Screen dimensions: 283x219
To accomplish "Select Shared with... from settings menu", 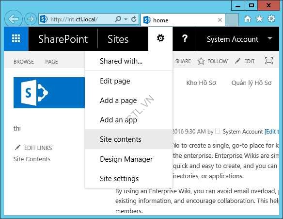I will 129,61.
